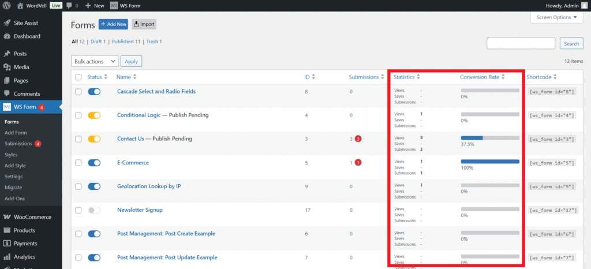Check the Contact Us row checkbox
Image resolution: width=591 pixels, height=269 pixels.
pyautogui.click(x=78, y=139)
